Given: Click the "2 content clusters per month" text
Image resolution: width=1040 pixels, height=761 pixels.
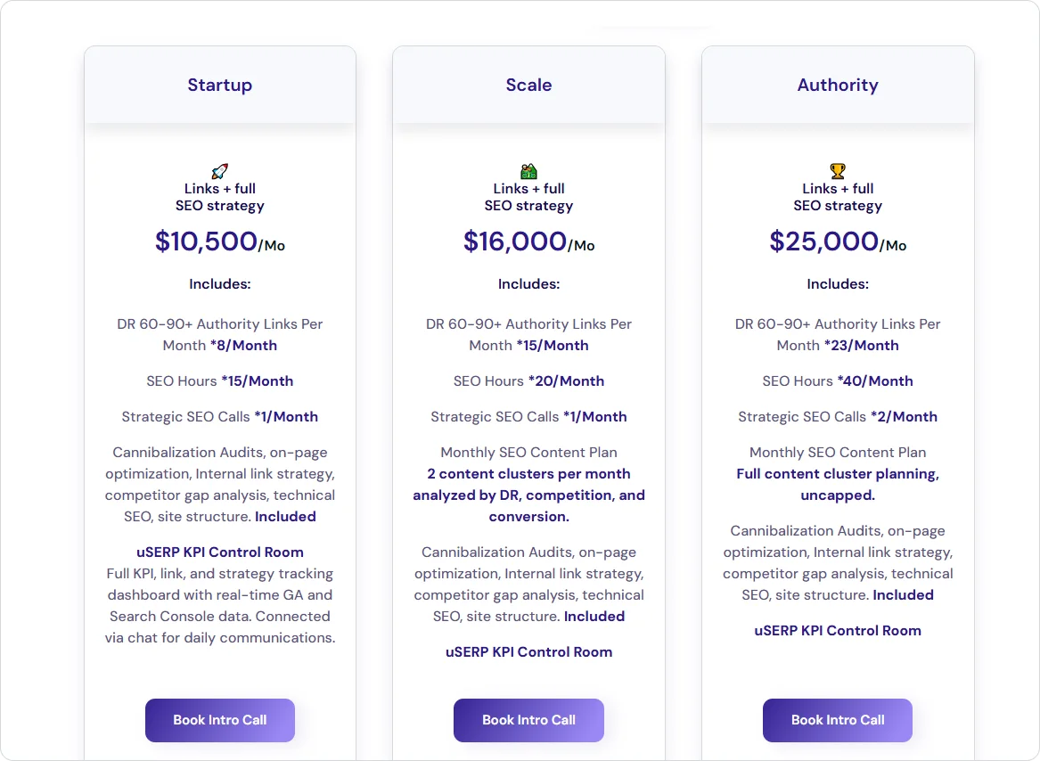Looking at the screenshot, I should [x=528, y=474].
